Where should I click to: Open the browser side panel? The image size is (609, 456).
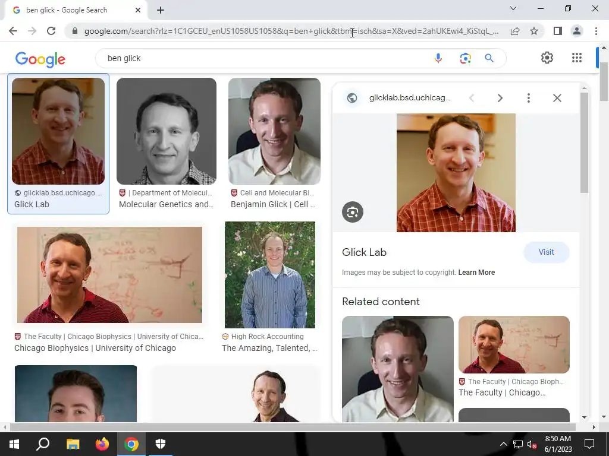point(558,31)
